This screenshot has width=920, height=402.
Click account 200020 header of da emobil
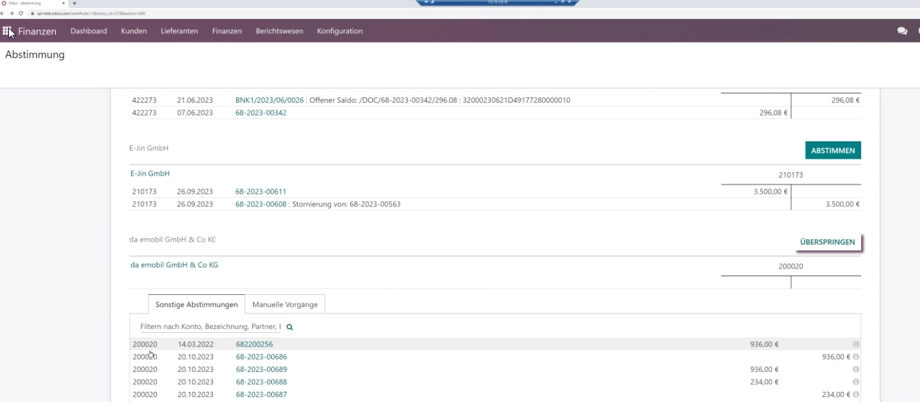coord(791,267)
